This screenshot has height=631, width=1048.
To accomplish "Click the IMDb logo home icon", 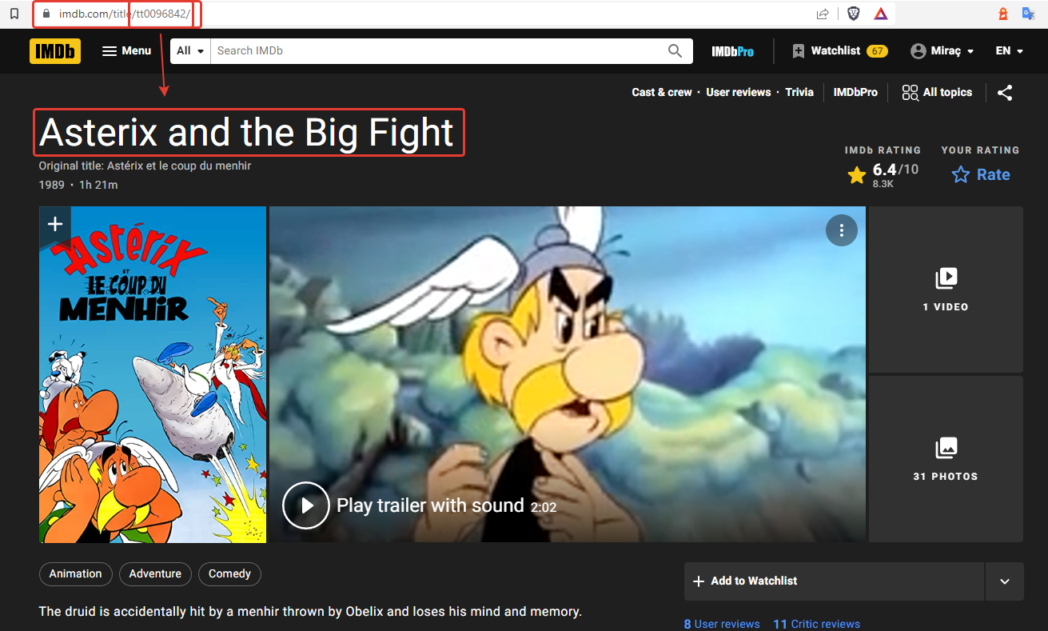I will point(55,51).
